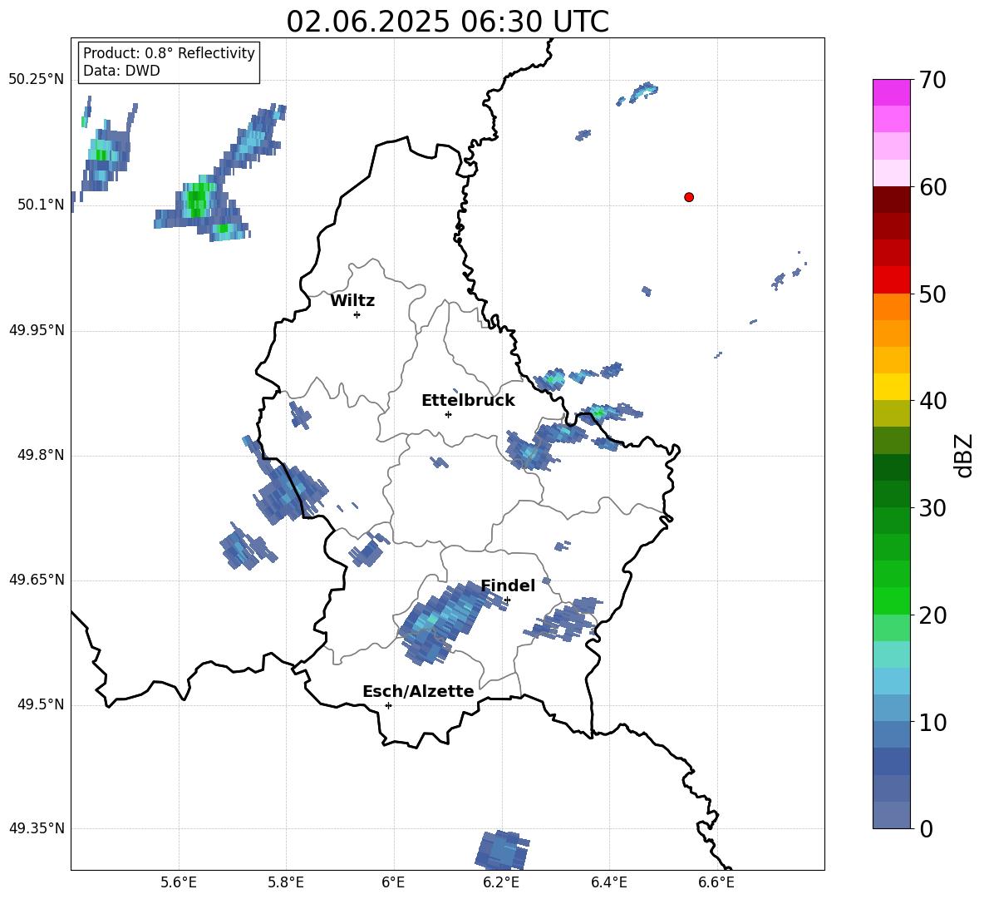This screenshot has width=984, height=899.
Task: Click the colorbar 20 tick label
Action: [932, 615]
